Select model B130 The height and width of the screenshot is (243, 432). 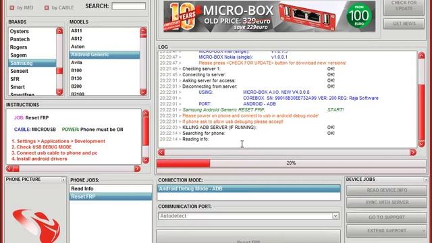click(x=105, y=79)
